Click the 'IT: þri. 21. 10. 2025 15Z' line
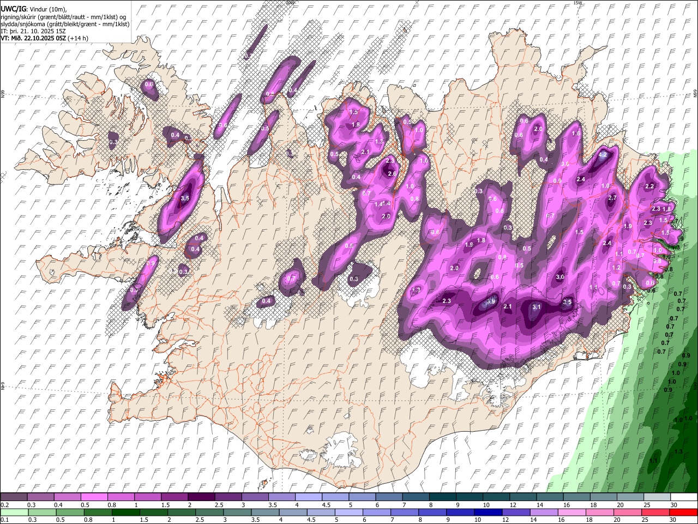This screenshot has height=524, width=698. pyautogui.click(x=33, y=31)
